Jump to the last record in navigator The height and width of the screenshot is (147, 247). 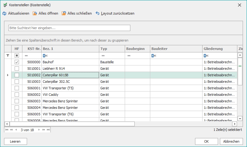(48, 130)
